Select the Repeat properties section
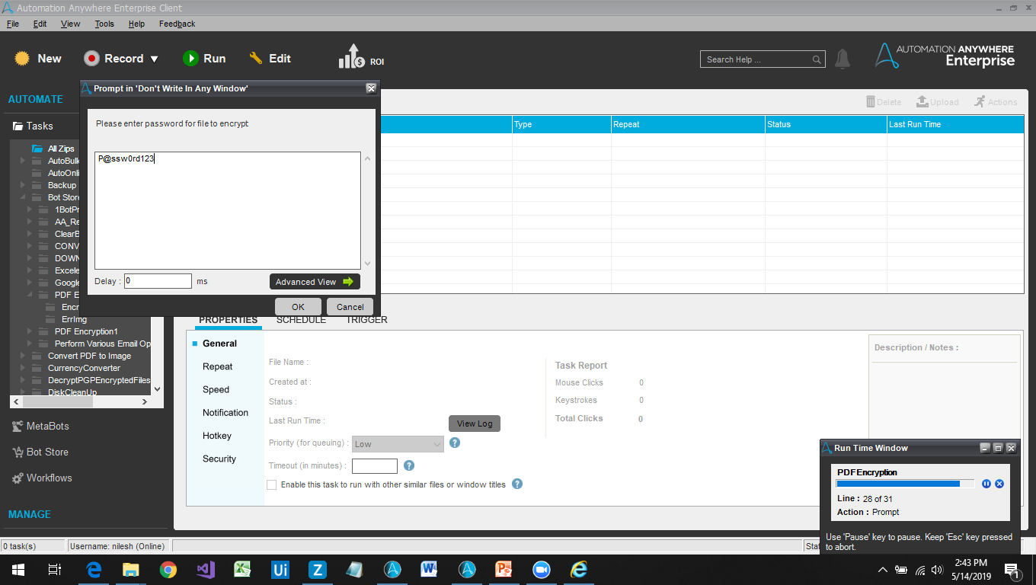This screenshot has width=1036, height=585. tap(218, 366)
